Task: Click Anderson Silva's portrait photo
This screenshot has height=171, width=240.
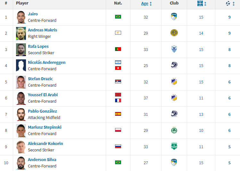Action: 21,163
